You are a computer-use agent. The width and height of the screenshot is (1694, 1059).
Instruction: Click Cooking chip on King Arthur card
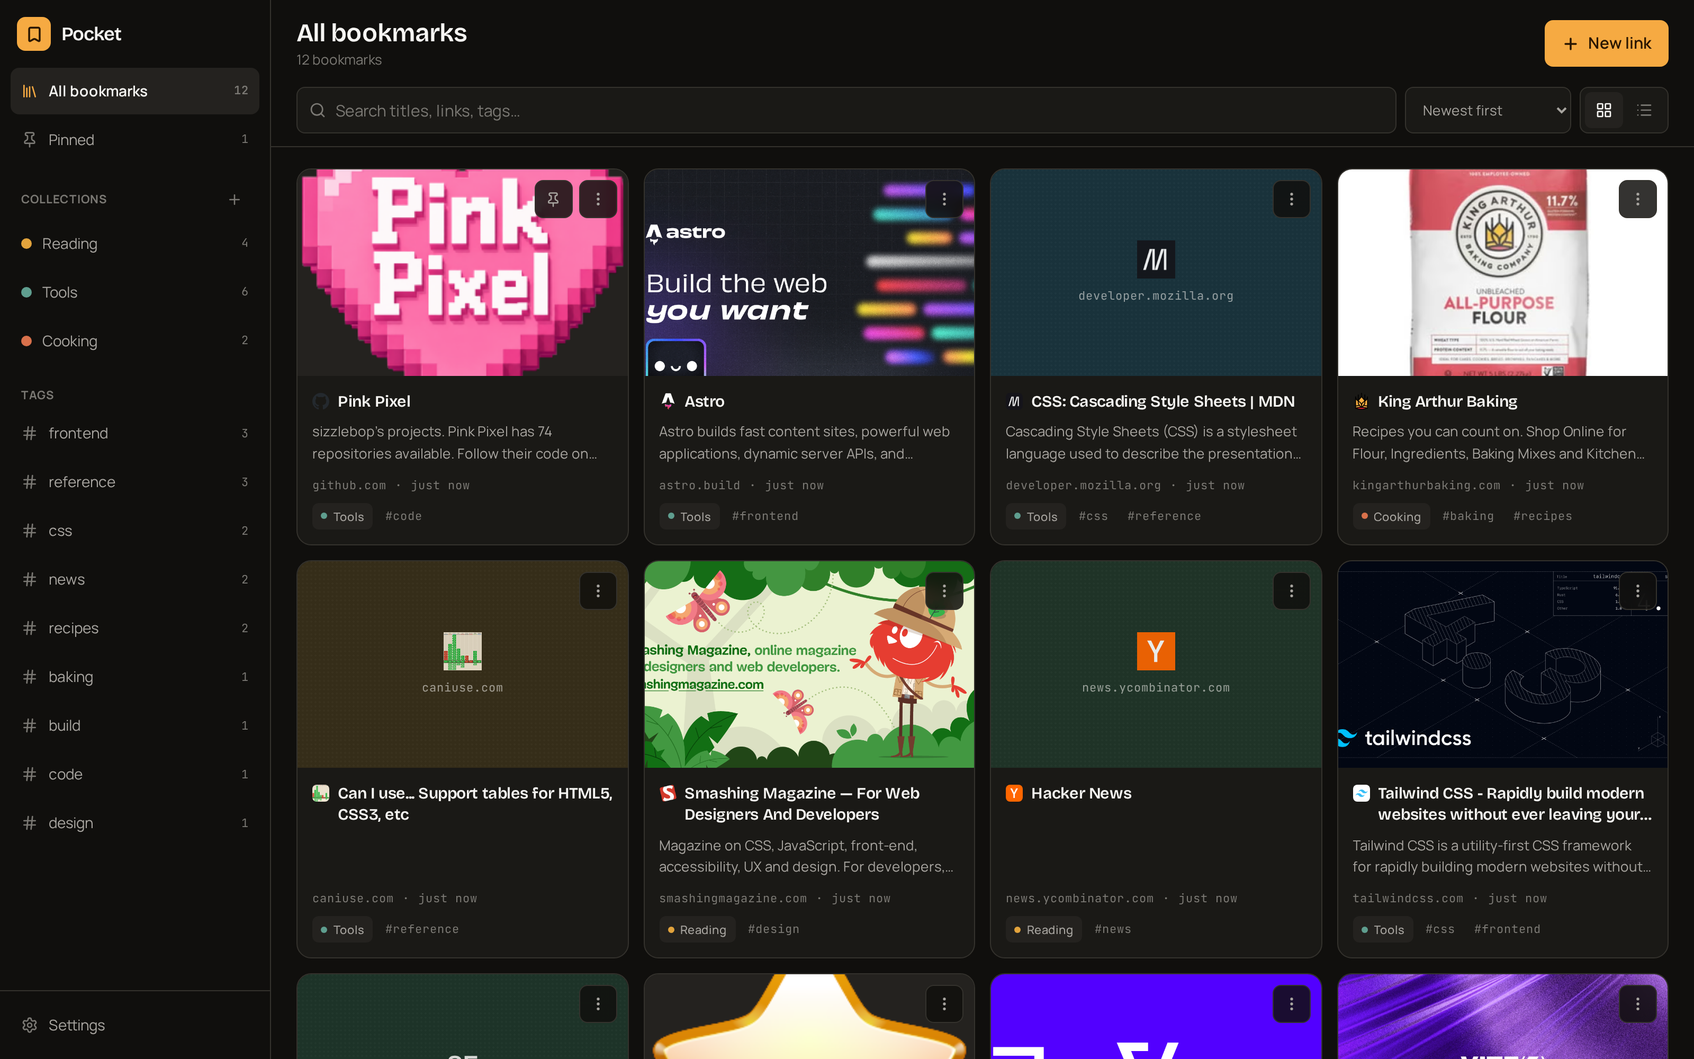click(1391, 516)
